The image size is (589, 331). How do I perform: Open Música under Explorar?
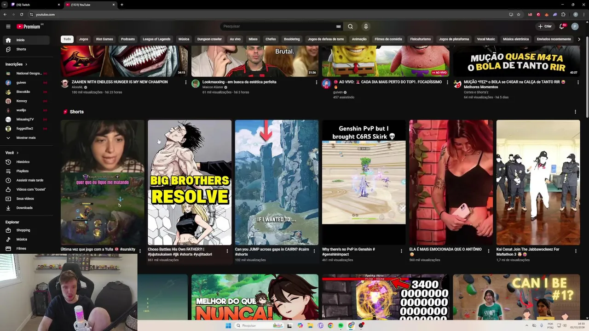(x=25, y=239)
